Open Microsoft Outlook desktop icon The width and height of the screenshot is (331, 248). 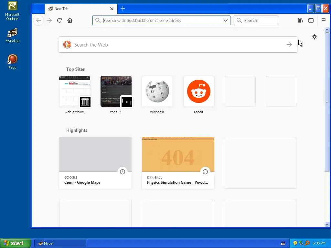[x=13, y=11]
